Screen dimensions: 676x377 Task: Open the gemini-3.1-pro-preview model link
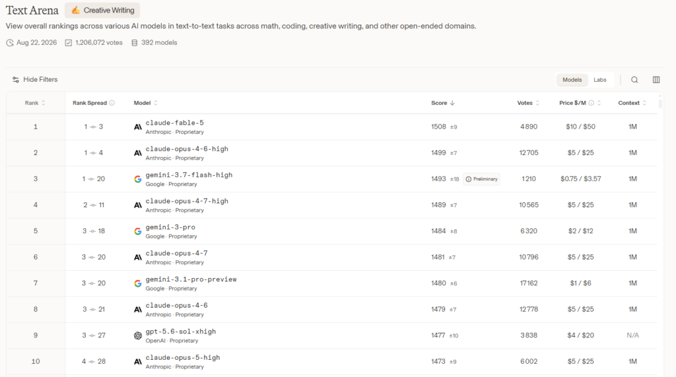point(191,279)
